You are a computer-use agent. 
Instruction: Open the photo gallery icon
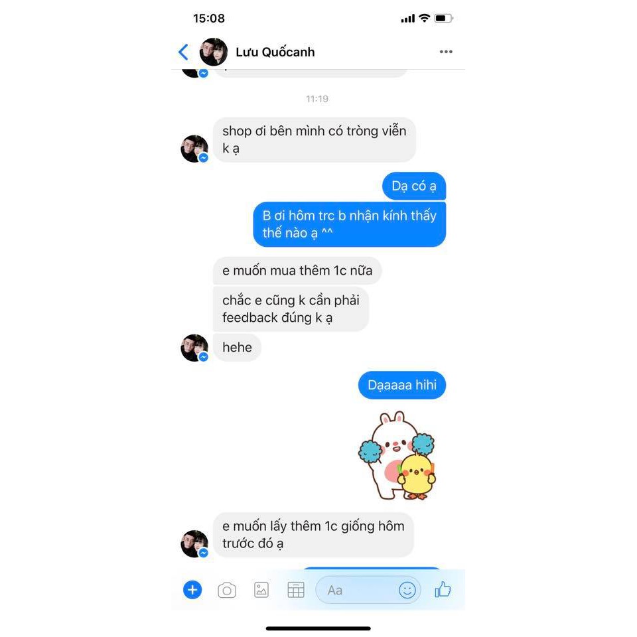point(261,590)
